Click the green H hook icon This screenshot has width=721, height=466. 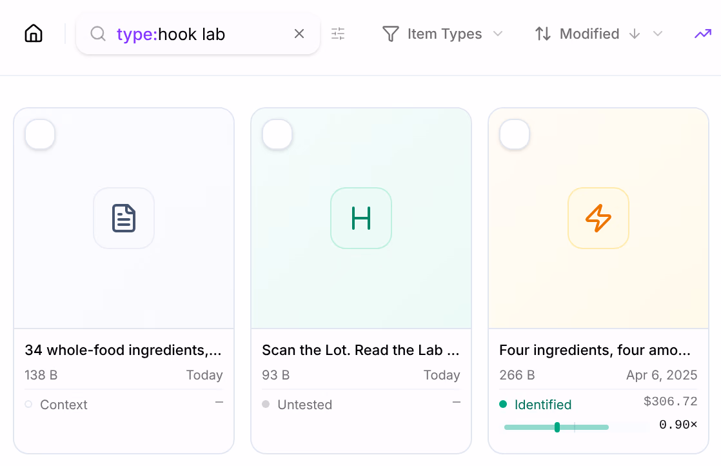361,218
